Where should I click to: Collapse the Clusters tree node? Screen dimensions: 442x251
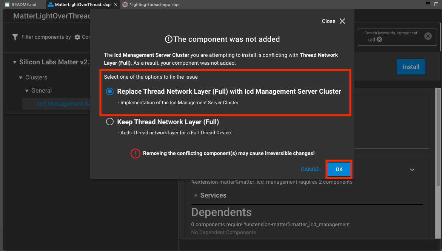[21, 78]
